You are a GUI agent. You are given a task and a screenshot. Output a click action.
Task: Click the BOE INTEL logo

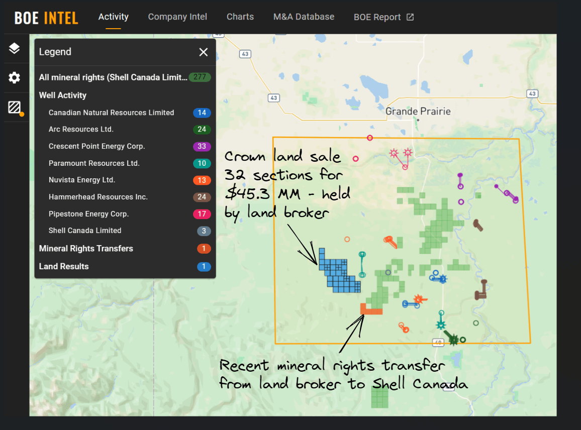tap(45, 17)
